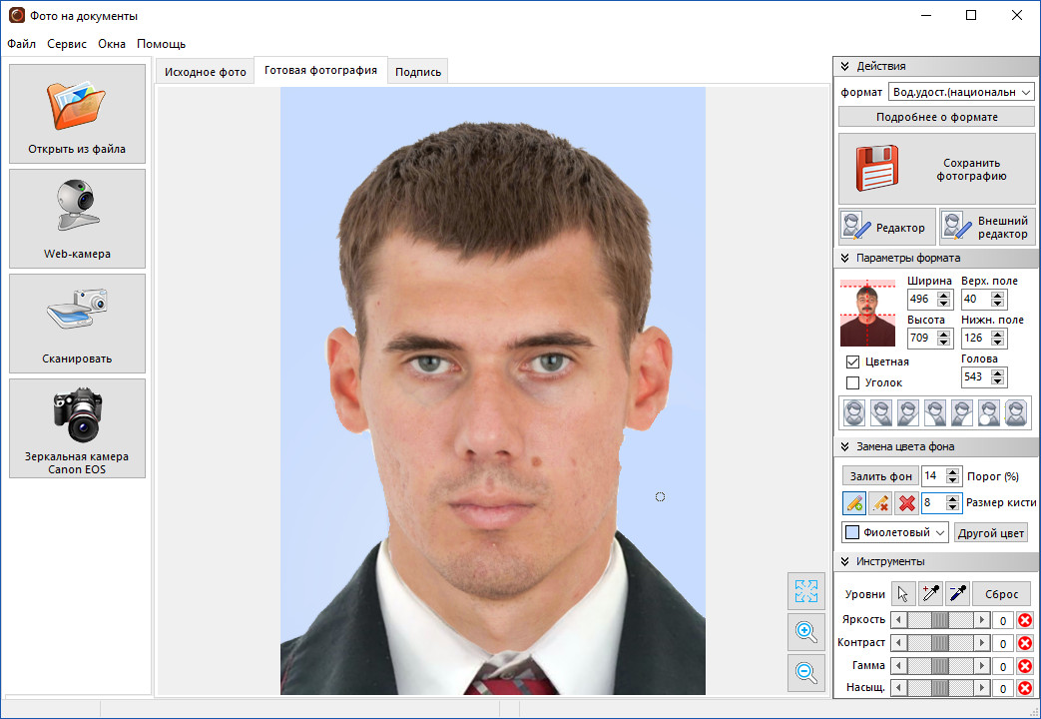Increase Ширина value with up arrow
1041x719 pixels.
pos(944,295)
